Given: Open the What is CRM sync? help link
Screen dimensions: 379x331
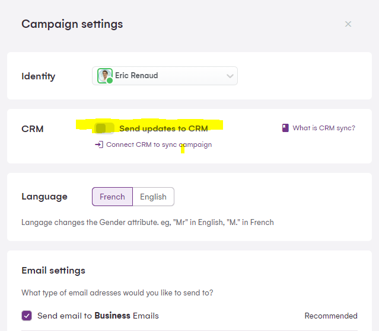Looking at the screenshot, I should tap(324, 128).
